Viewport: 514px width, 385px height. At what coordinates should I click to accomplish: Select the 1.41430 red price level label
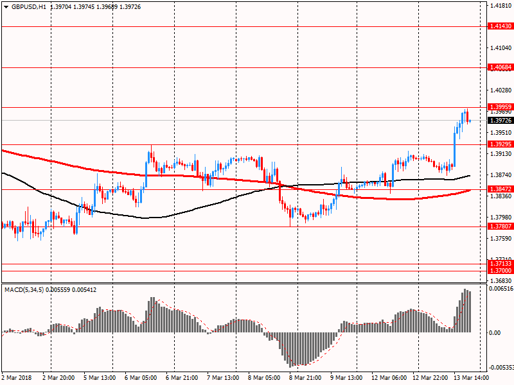click(x=500, y=26)
